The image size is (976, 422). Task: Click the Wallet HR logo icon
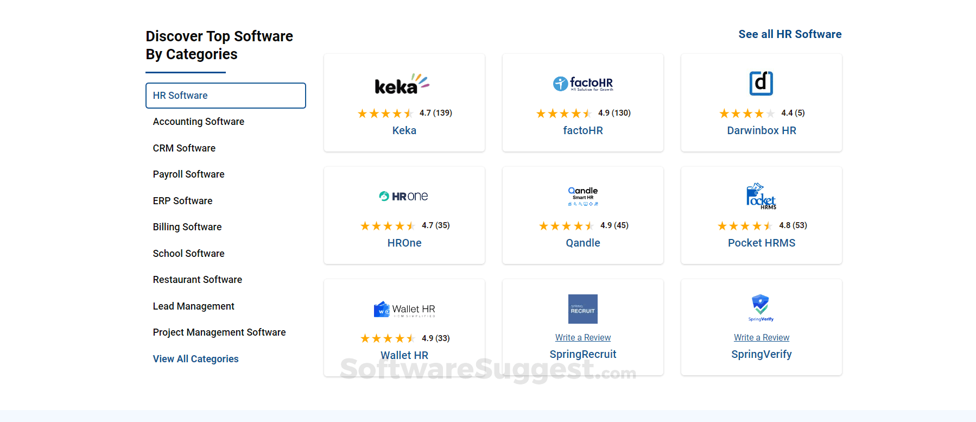pyautogui.click(x=404, y=310)
